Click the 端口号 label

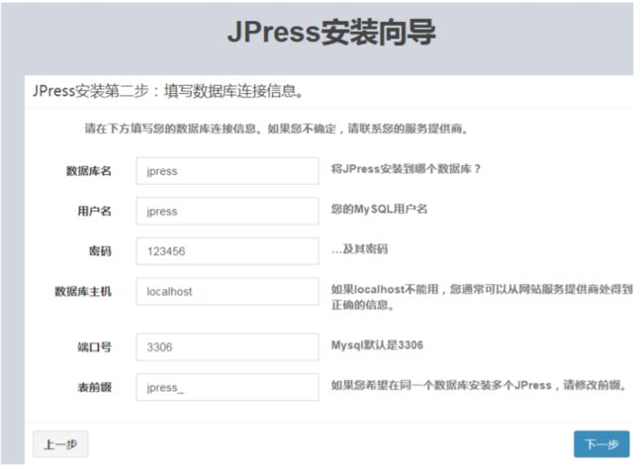(x=94, y=347)
